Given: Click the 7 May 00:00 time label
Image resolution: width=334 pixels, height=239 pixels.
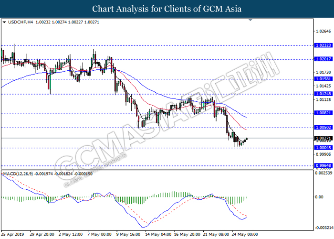Looking at the screenshot, I should point(99,234).
